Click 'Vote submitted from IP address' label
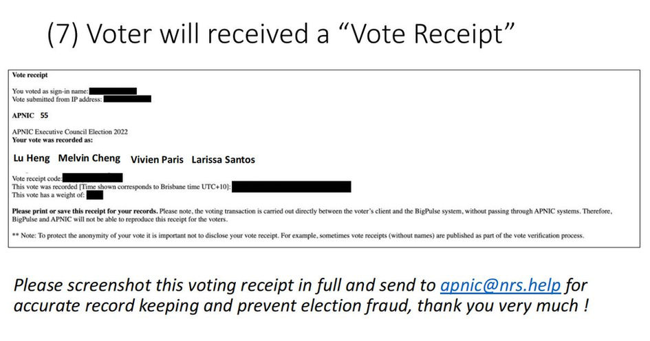The image size is (650, 341). [57, 100]
